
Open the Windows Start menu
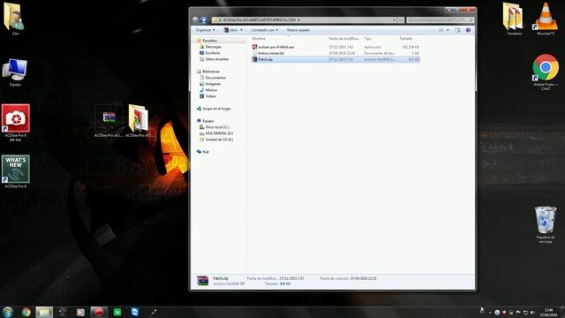click(8, 312)
